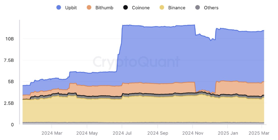The image size is (278, 140).
Task: Click the CryptoQuant watermark
Action: (136, 62)
